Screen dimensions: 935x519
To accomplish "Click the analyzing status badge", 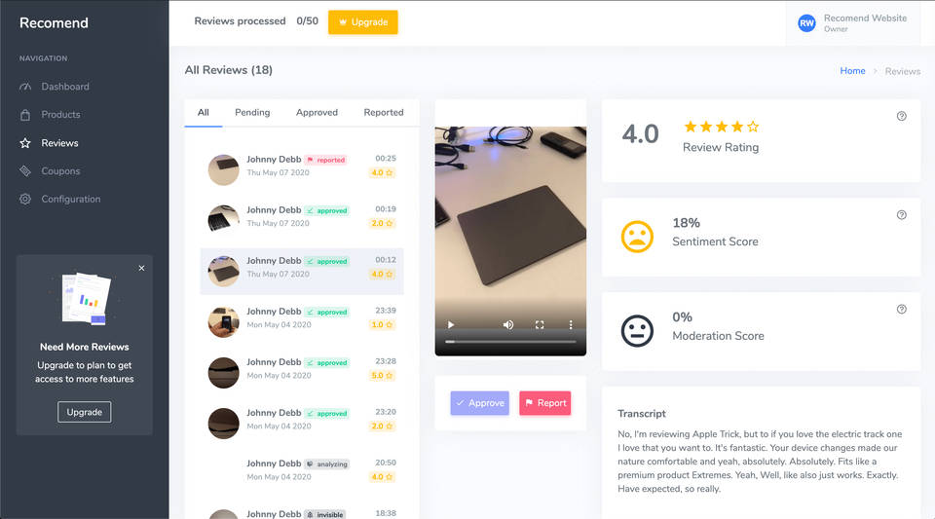I will [327, 464].
